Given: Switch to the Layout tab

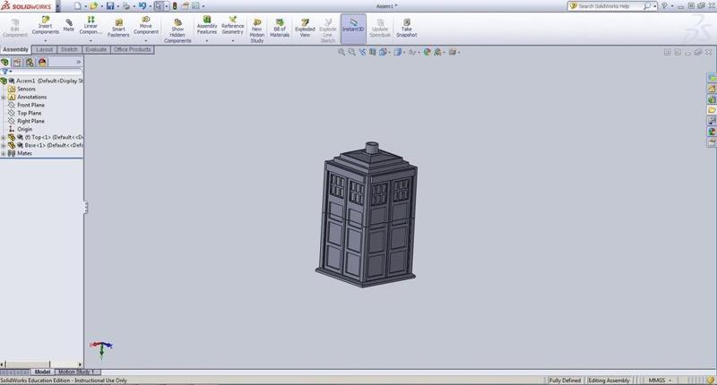Looking at the screenshot, I should click(x=44, y=49).
